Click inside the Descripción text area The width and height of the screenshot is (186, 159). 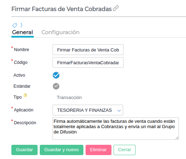click(116, 128)
